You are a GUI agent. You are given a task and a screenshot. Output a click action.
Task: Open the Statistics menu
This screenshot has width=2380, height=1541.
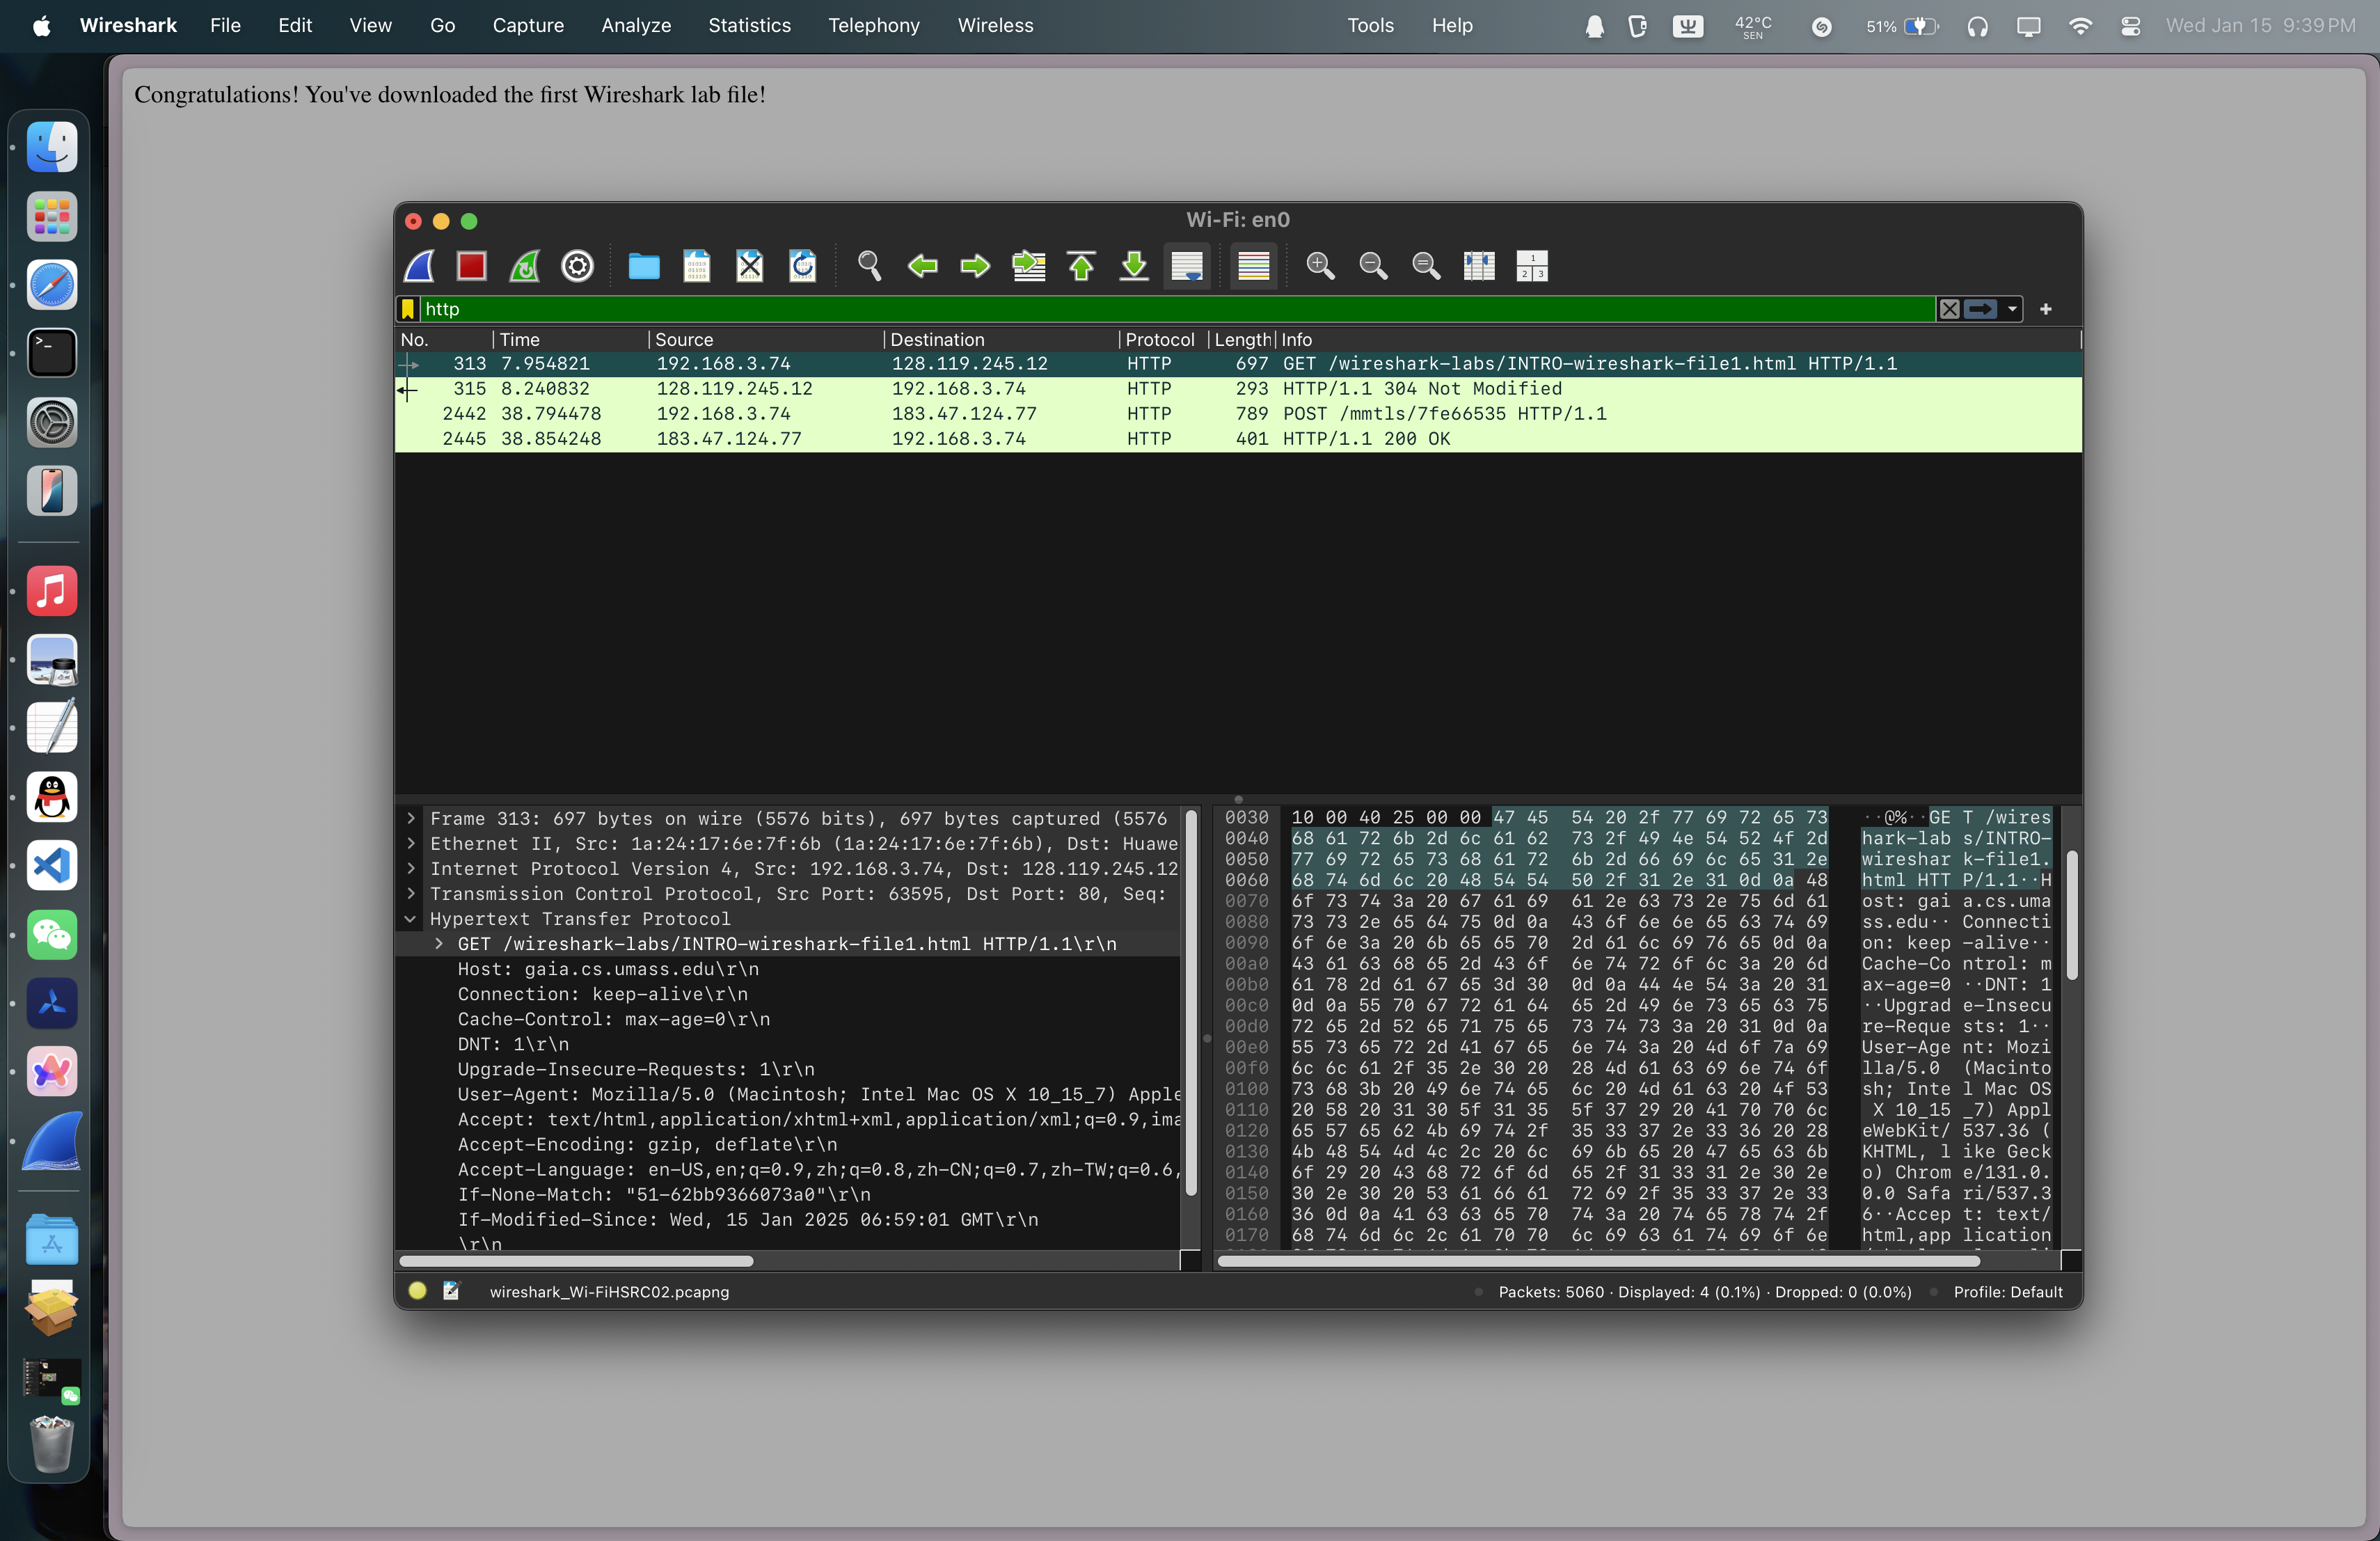(749, 25)
